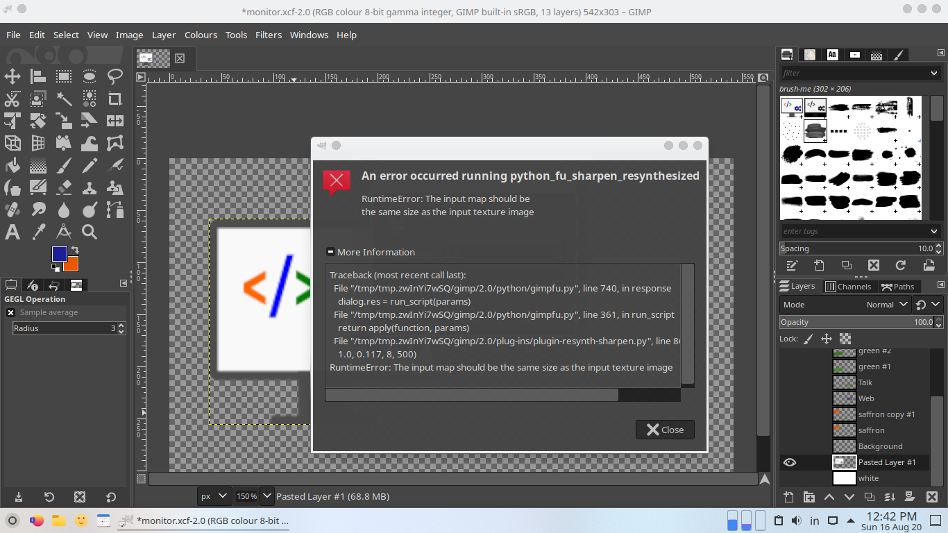Select the Bucket Fill tool

point(12,165)
